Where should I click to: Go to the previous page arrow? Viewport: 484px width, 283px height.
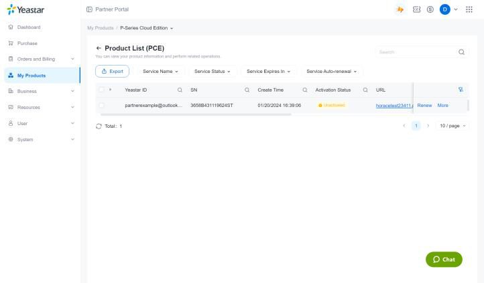pos(404,126)
